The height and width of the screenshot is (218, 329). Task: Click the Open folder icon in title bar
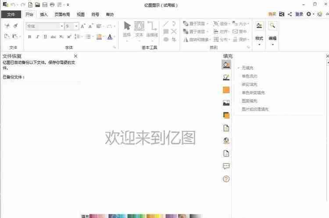point(38,5)
